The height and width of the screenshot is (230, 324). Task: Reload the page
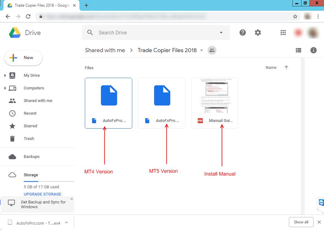[28, 16]
